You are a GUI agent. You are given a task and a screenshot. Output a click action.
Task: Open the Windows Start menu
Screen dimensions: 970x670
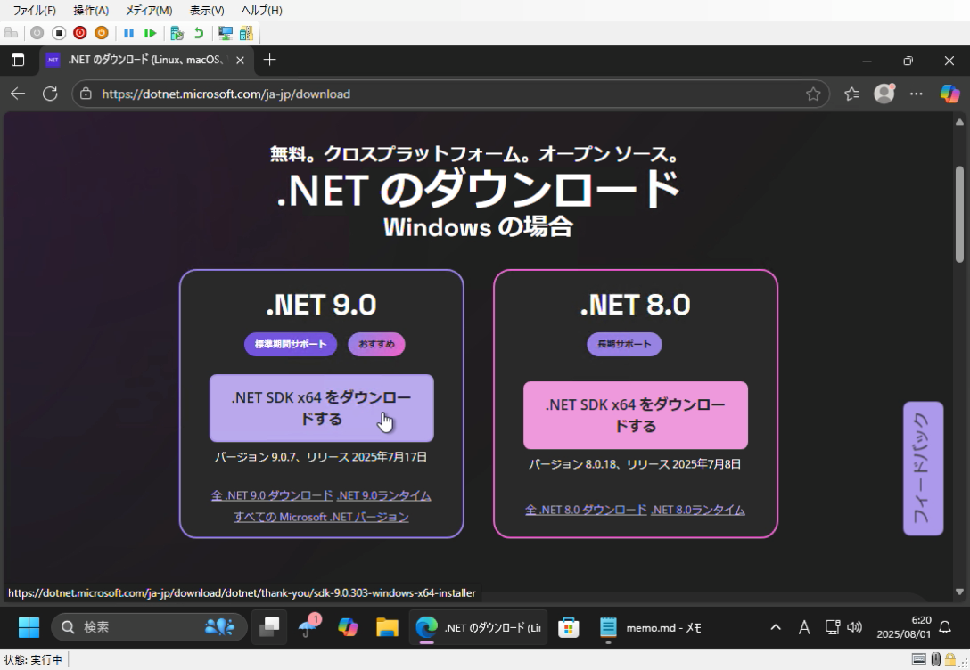pyautogui.click(x=29, y=627)
